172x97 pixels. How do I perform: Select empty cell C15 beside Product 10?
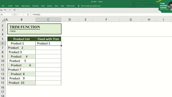click(48, 83)
